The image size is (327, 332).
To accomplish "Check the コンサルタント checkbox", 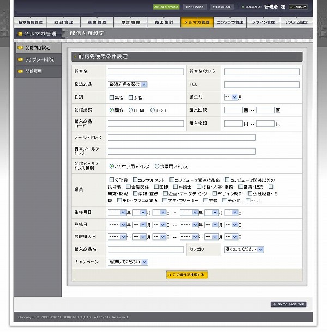I will [x=135, y=180].
